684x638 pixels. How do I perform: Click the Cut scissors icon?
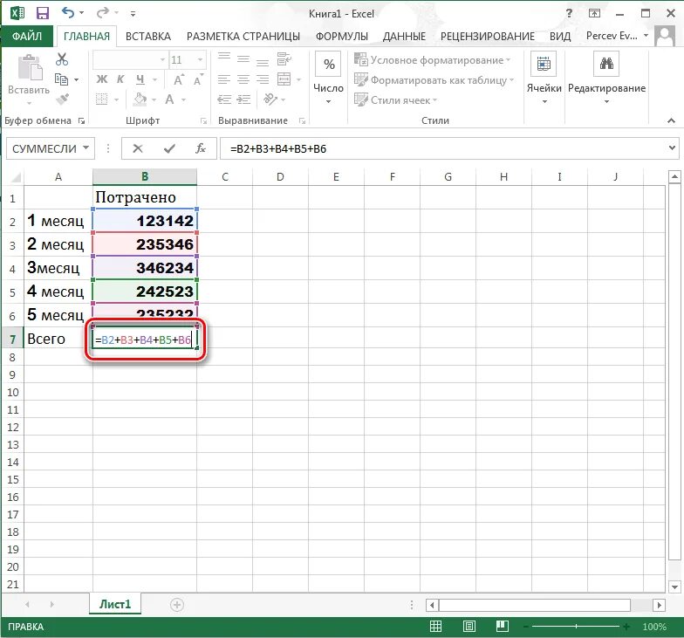[x=61, y=59]
